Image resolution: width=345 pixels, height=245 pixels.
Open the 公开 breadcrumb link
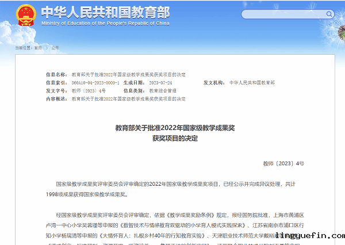55,48
